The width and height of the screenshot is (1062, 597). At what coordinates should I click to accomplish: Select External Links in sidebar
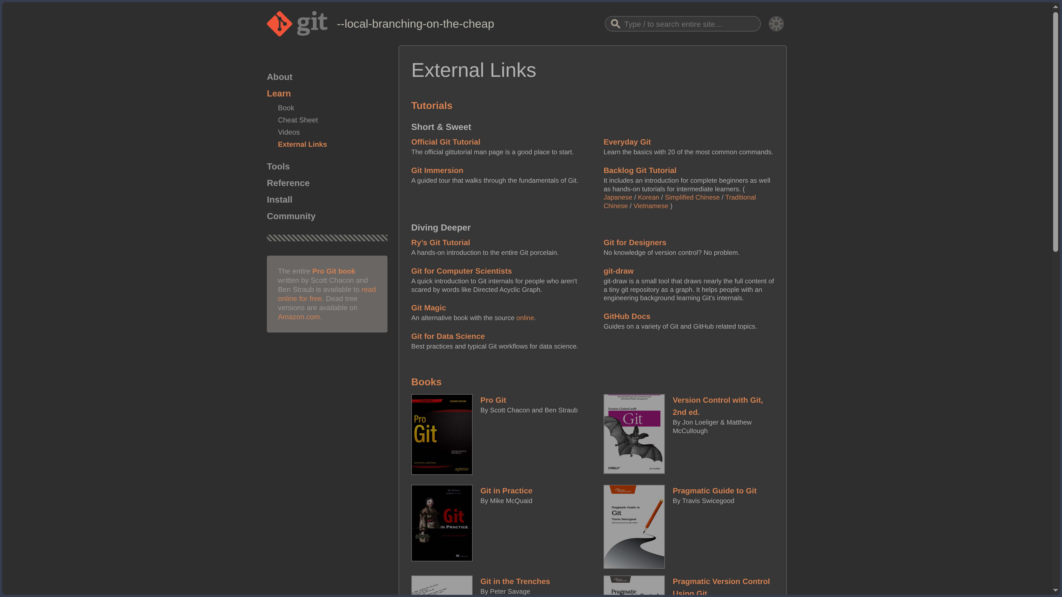tap(302, 144)
